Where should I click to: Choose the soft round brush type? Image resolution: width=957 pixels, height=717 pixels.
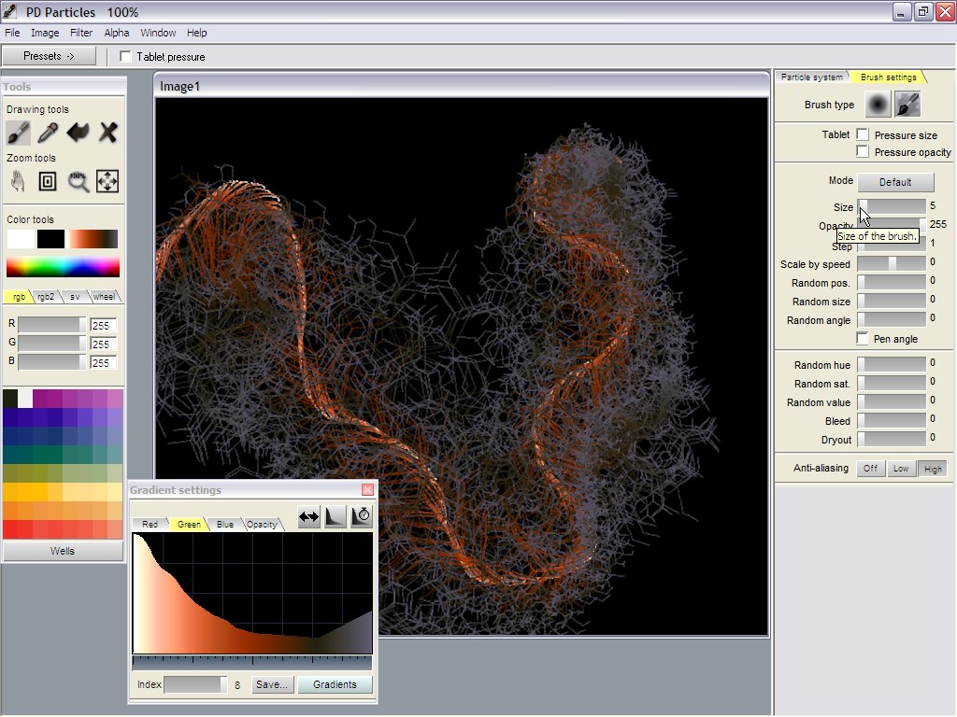(878, 105)
